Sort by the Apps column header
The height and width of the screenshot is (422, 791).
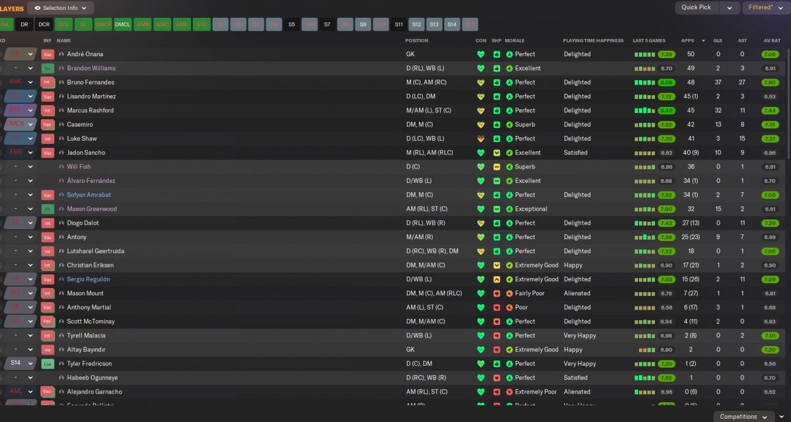pos(687,41)
